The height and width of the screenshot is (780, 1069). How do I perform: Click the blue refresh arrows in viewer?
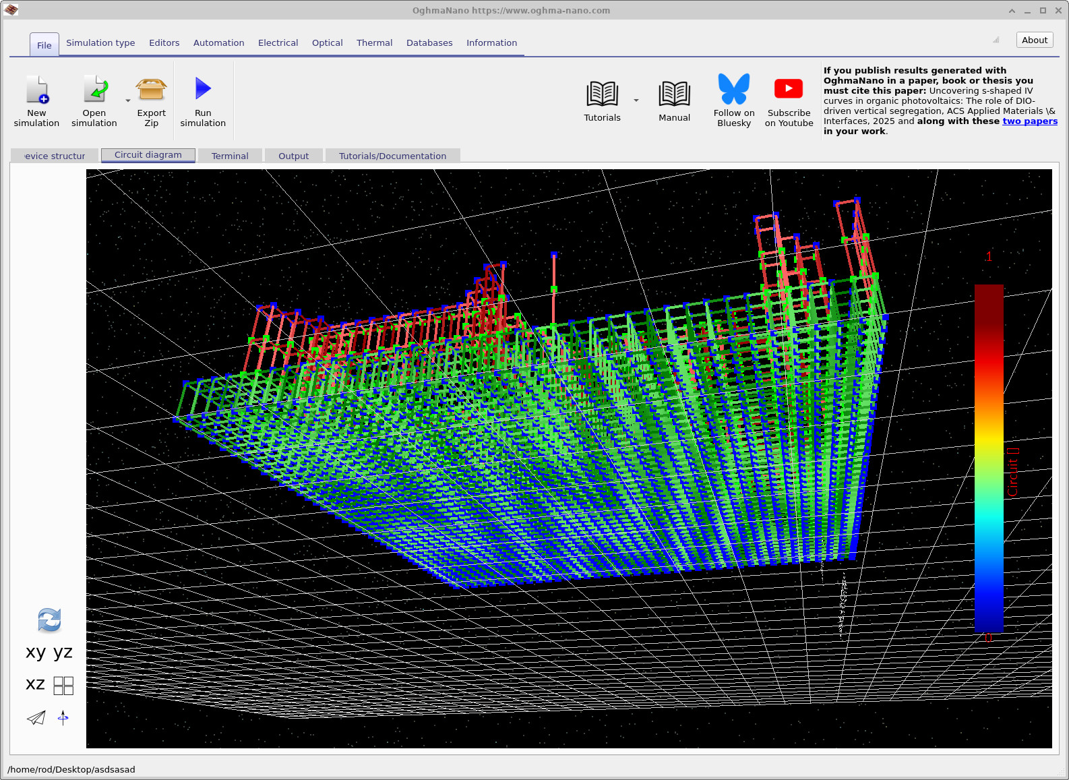tap(49, 620)
